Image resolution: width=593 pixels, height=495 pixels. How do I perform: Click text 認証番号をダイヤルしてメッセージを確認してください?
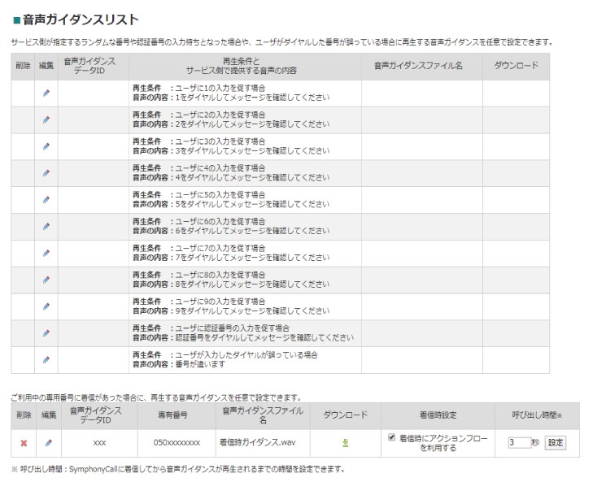pyautogui.click(x=264, y=338)
